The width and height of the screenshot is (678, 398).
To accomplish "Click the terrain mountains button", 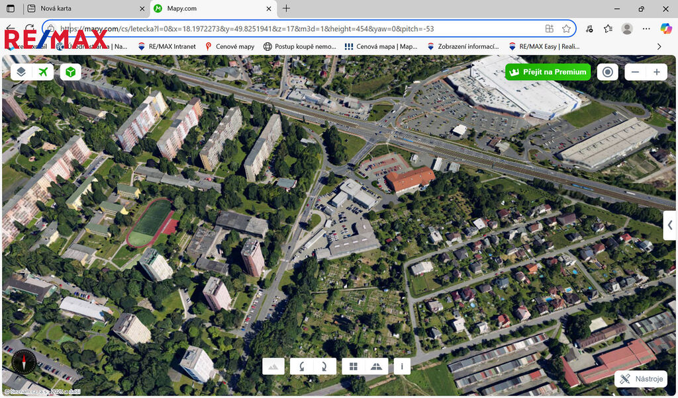I will pyautogui.click(x=273, y=366).
